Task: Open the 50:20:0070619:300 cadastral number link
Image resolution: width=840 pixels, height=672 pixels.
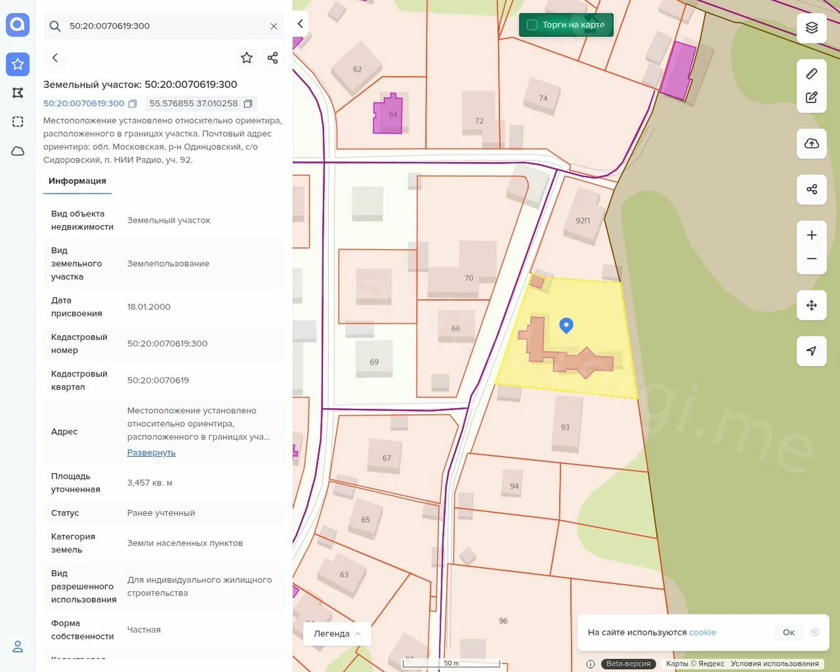Action: tap(84, 104)
